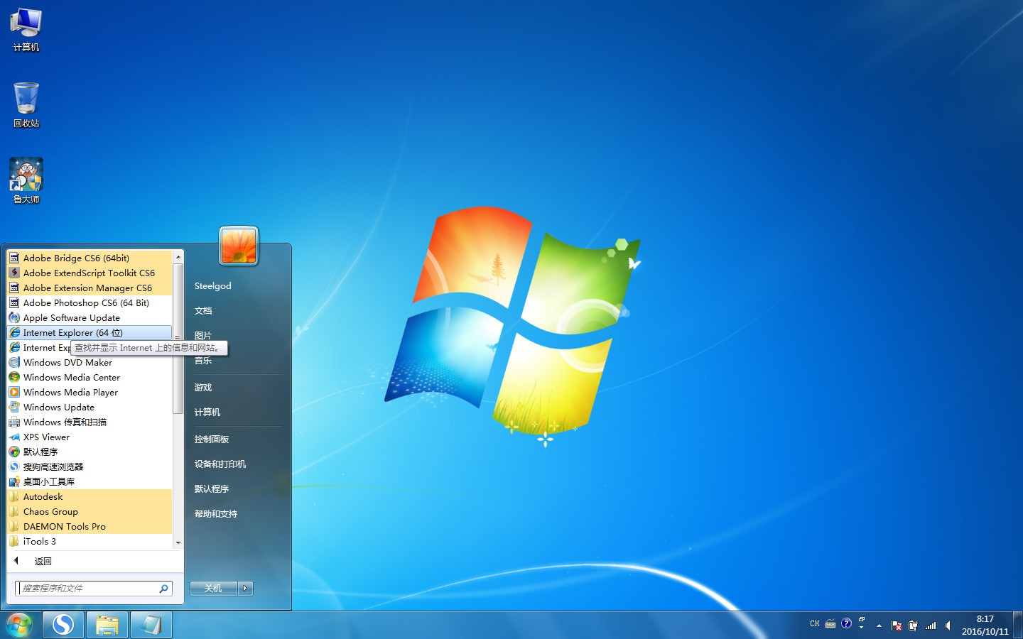
Task: Open Windows Update
Action: point(90,407)
